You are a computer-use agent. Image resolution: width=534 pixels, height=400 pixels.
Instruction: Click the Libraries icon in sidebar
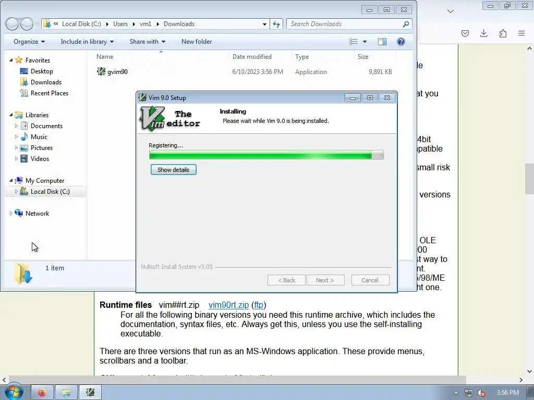[x=19, y=115]
